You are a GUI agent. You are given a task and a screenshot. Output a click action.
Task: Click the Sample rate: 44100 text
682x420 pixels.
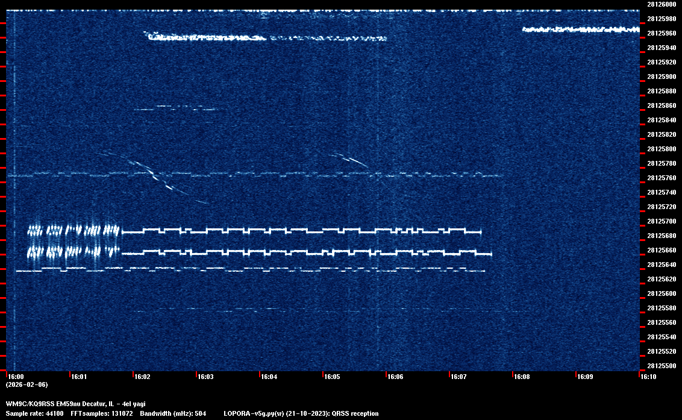[34, 413]
